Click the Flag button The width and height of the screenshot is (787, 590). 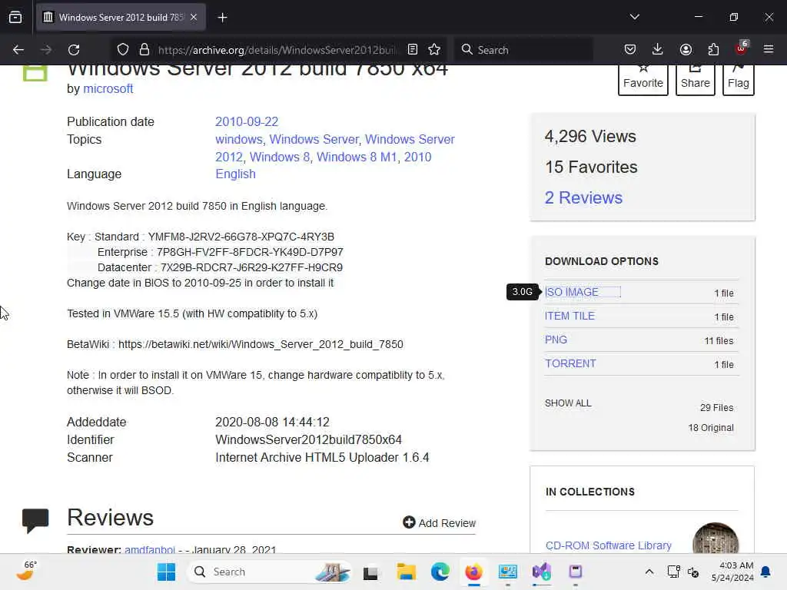tap(739, 79)
